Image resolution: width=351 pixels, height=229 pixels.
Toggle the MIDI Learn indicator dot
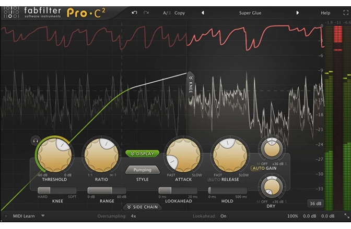click(x=6, y=216)
